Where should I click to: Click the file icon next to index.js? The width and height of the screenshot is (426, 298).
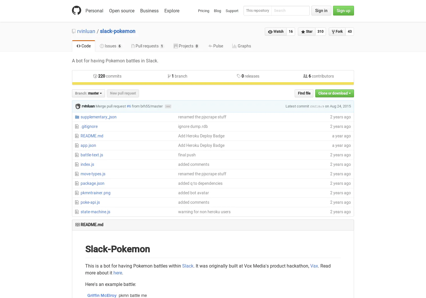(77, 164)
